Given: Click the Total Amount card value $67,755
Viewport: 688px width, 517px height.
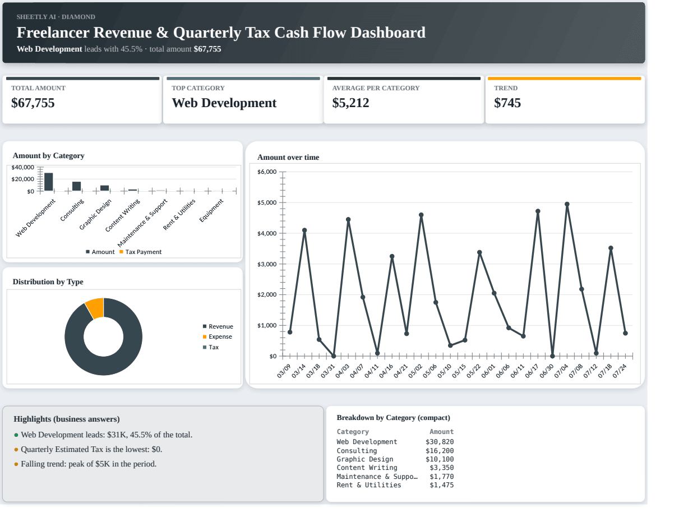Looking at the screenshot, I should point(33,103).
